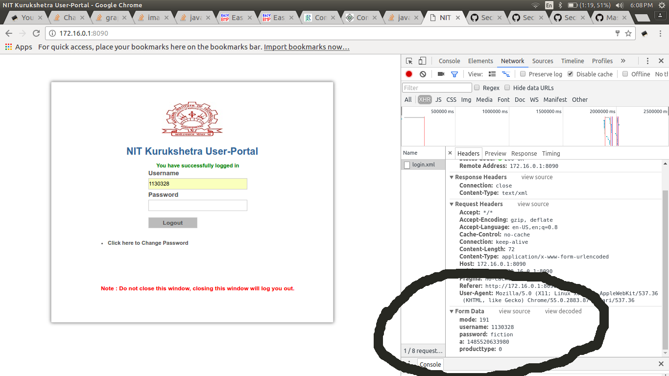Filter requests by JS
The image size is (669, 376).
point(438,100)
